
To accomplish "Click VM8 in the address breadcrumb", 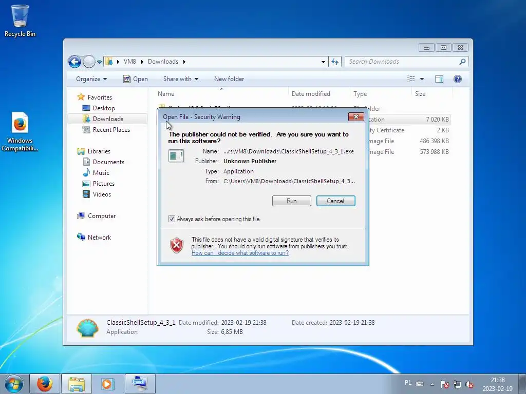I will (x=130, y=62).
